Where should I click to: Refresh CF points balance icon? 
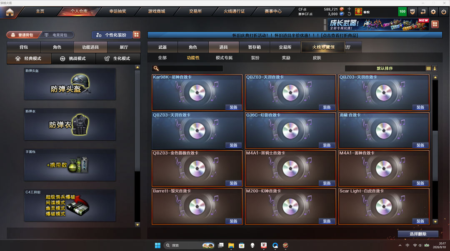349,14
